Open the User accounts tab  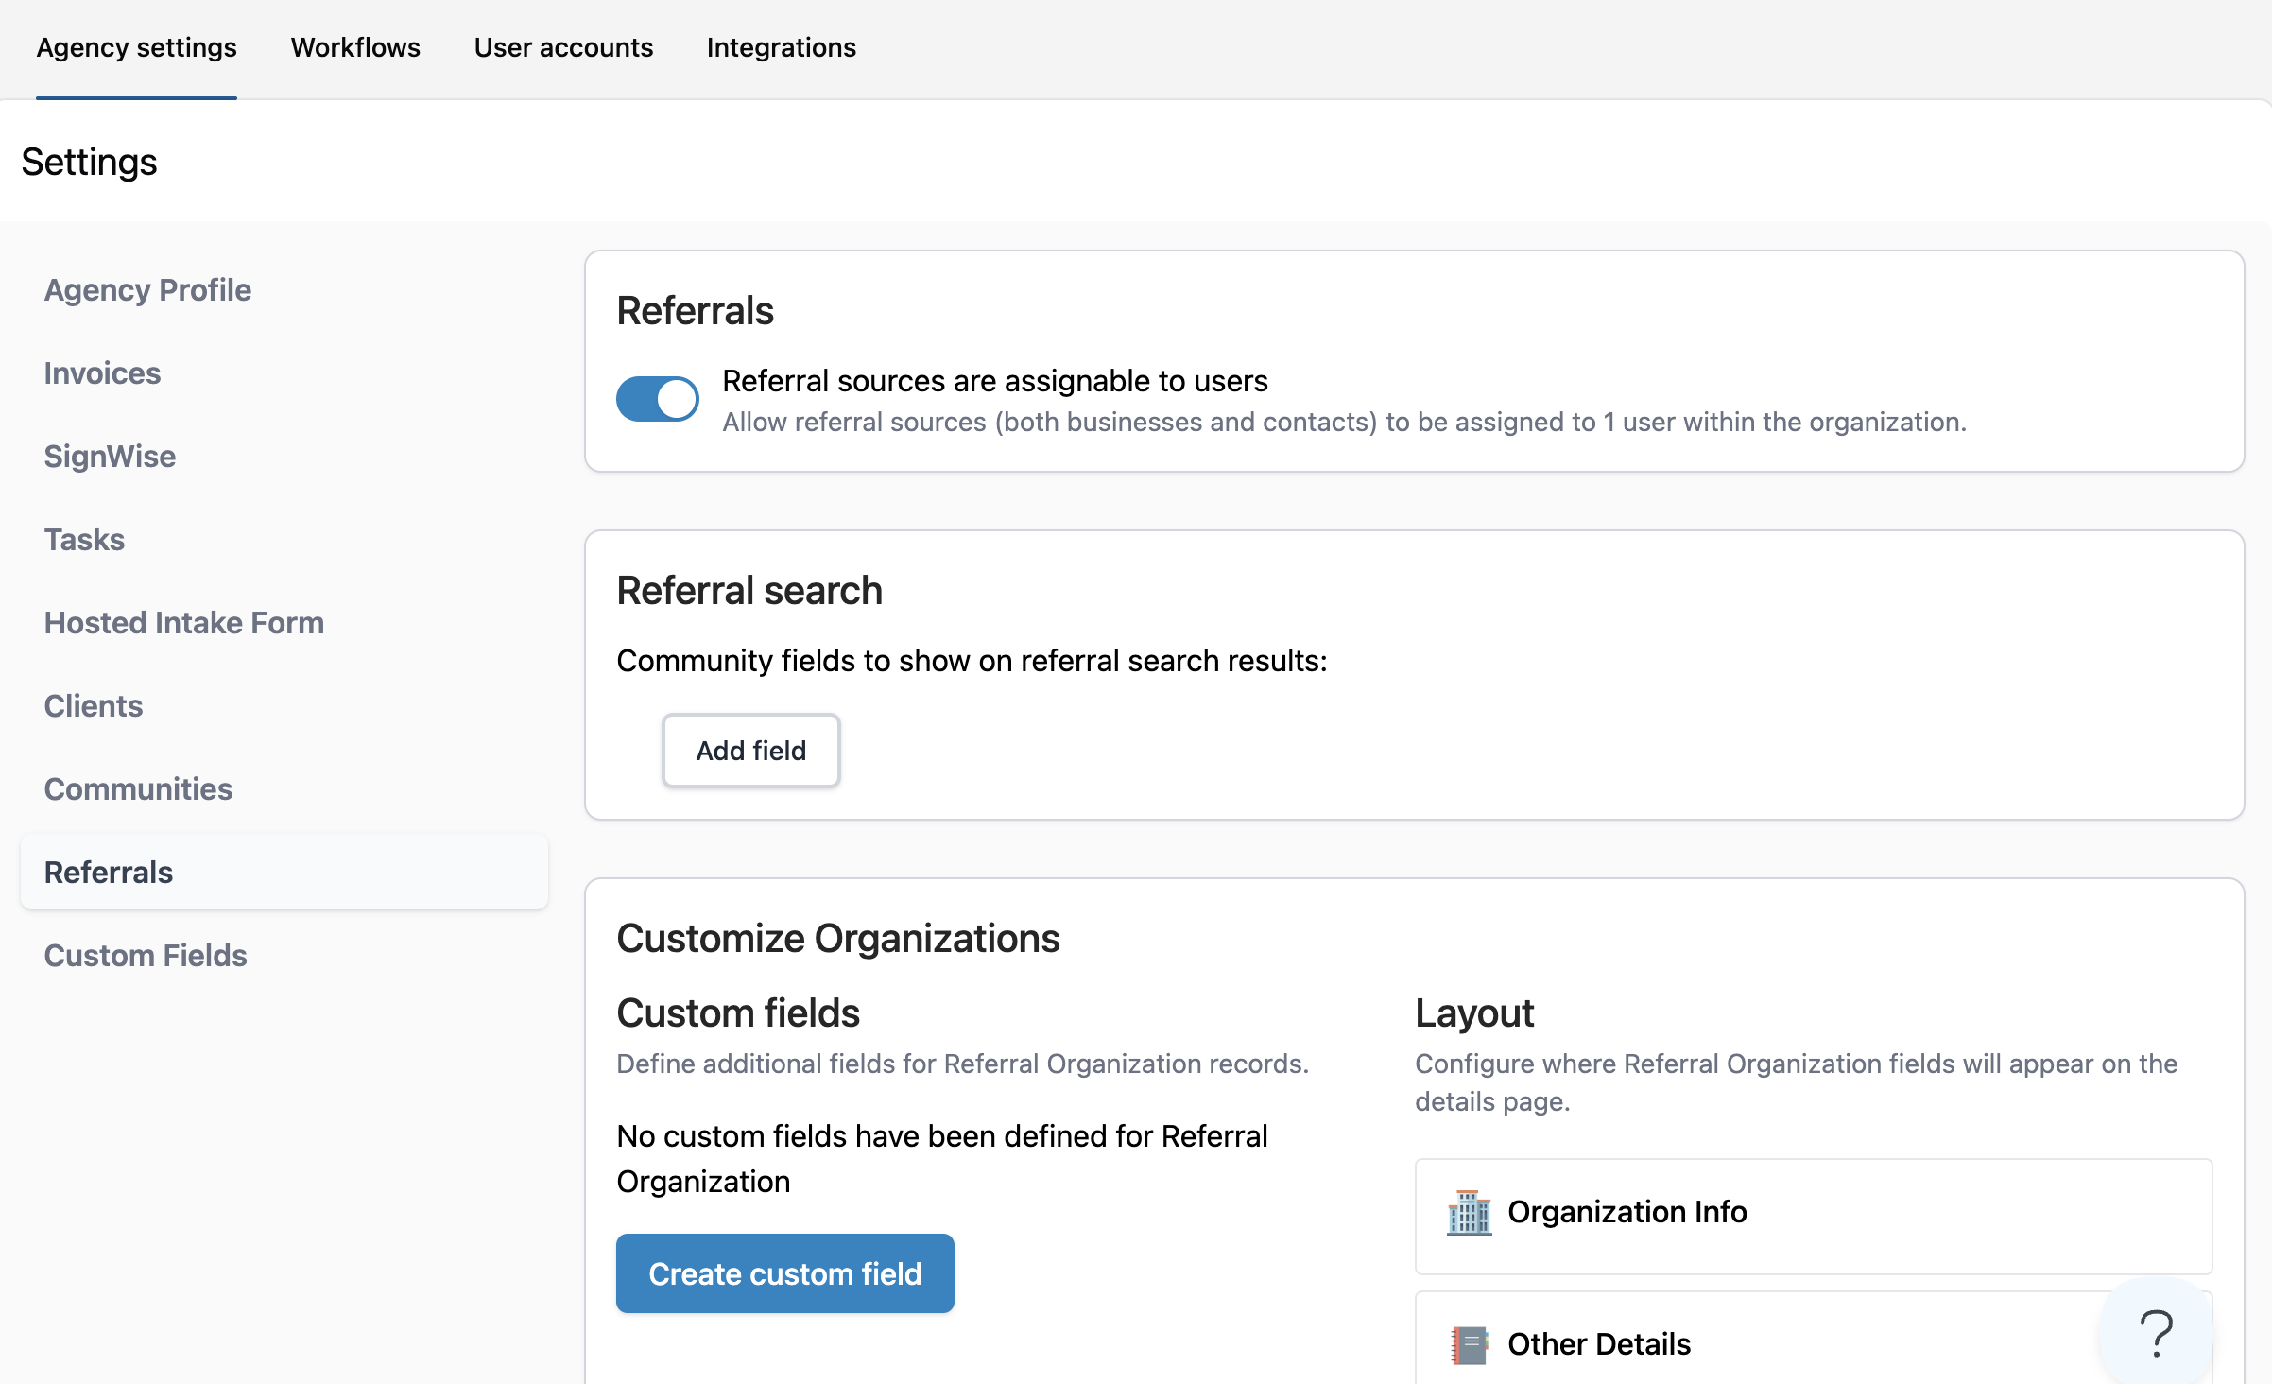(x=563, y=47)
